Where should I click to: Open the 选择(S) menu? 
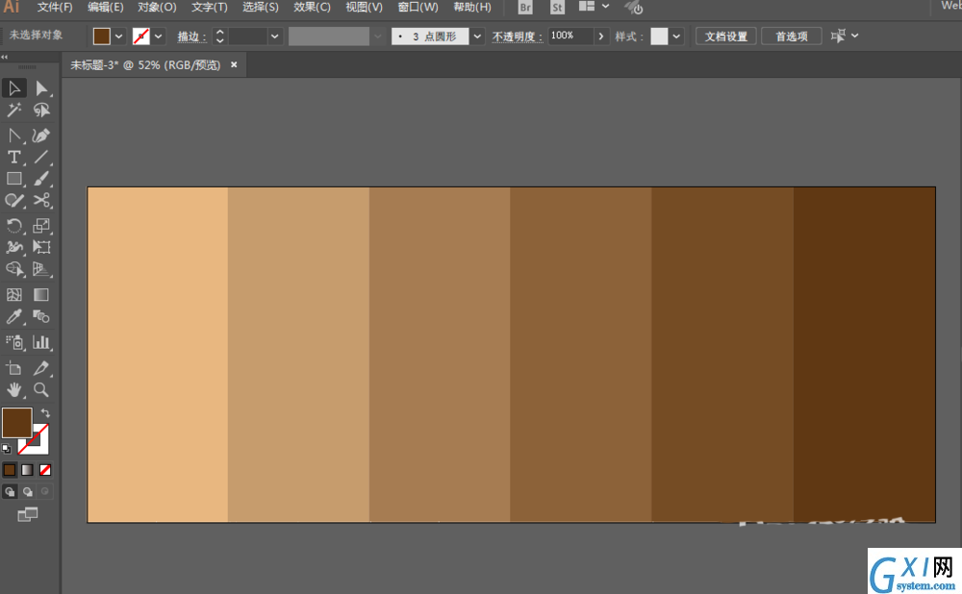pyautogui.click(x=260, y=8)
